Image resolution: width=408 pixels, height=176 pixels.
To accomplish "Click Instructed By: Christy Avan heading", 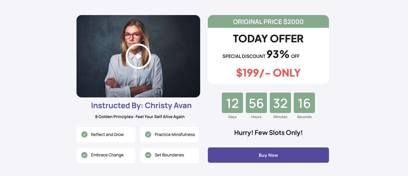I will tap(141, 106).
